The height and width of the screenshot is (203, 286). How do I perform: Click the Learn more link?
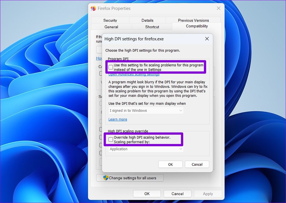point(118,119)
